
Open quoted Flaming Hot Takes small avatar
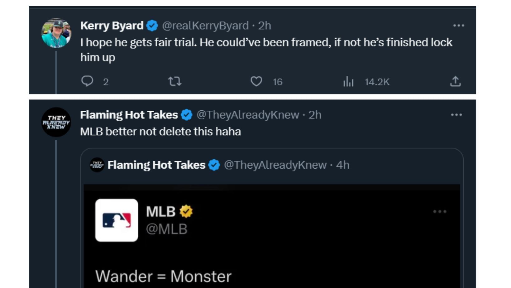pos(97,165)
